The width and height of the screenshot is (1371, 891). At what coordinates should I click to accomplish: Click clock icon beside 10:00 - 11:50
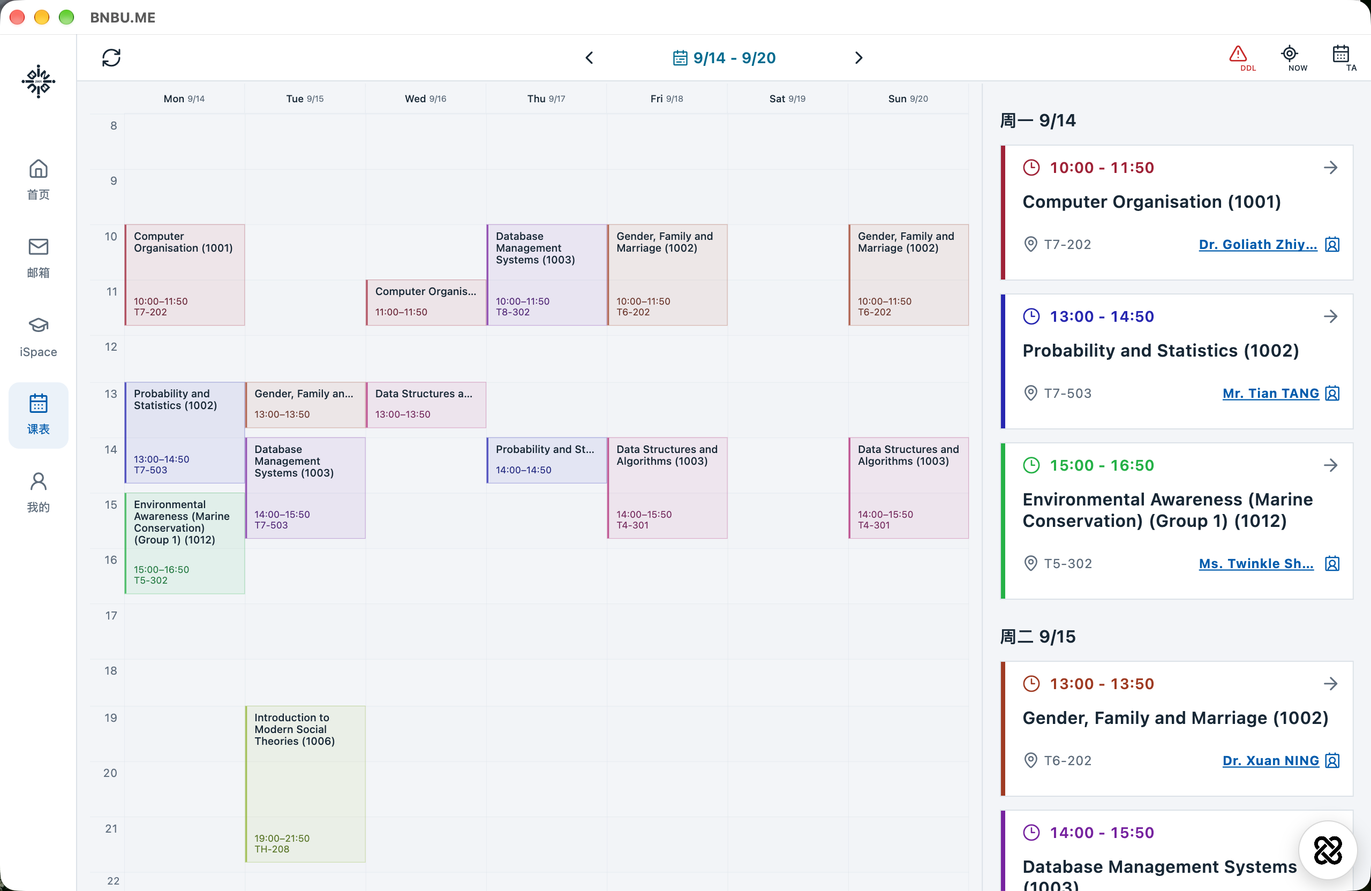point(1031,168)
